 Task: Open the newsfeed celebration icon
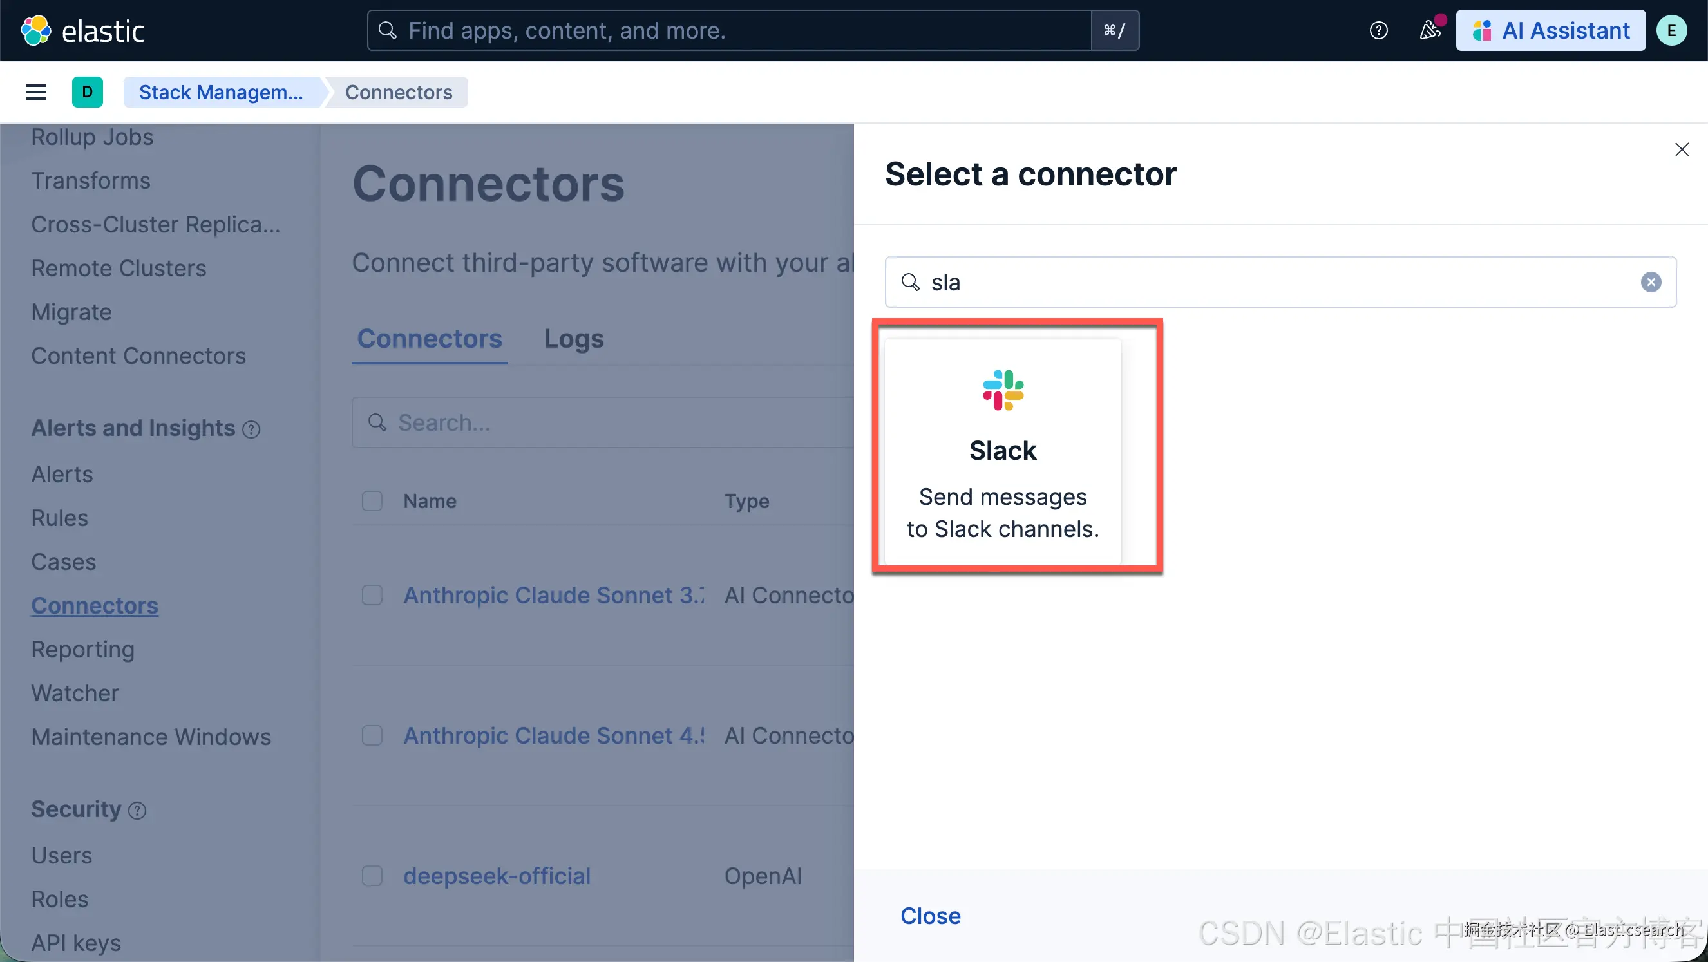point(1430,30)
